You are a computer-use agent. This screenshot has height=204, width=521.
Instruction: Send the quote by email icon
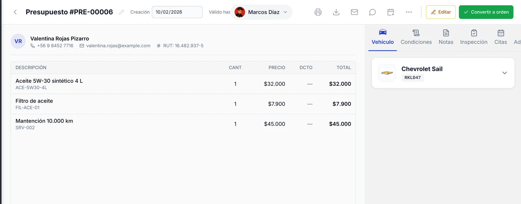354,12
